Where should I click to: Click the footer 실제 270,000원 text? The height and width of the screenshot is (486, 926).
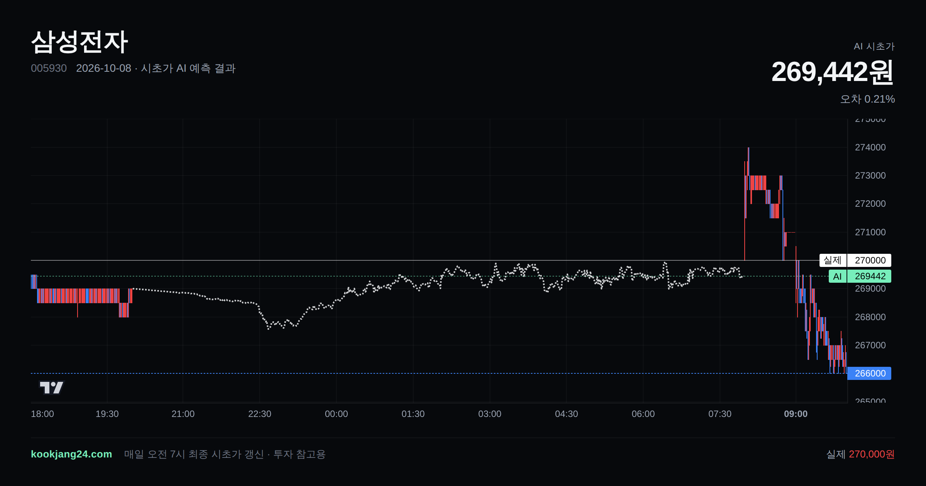tap(860, 454)
